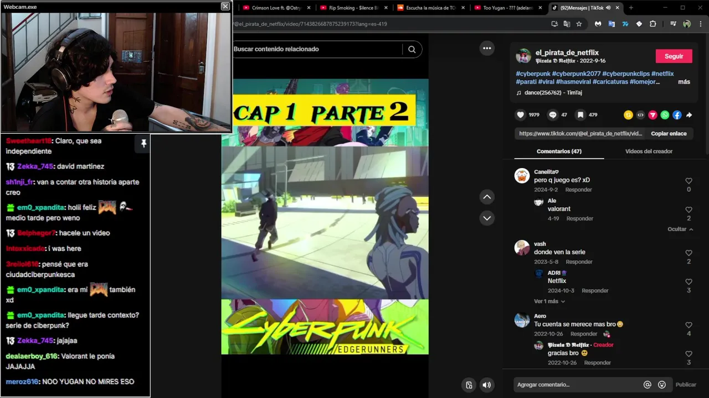Like Canelita's comment 'pero q juego es'
The image size is (709, 398).
(689, 181)
